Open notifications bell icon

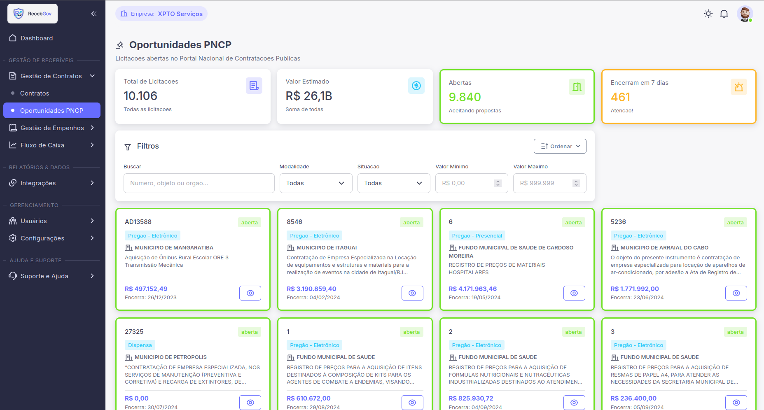point(724,14)
